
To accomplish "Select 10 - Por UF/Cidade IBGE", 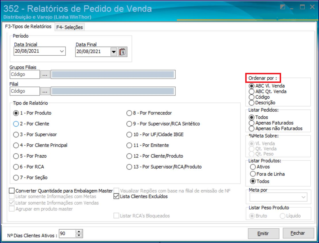I will coord(155,135).
